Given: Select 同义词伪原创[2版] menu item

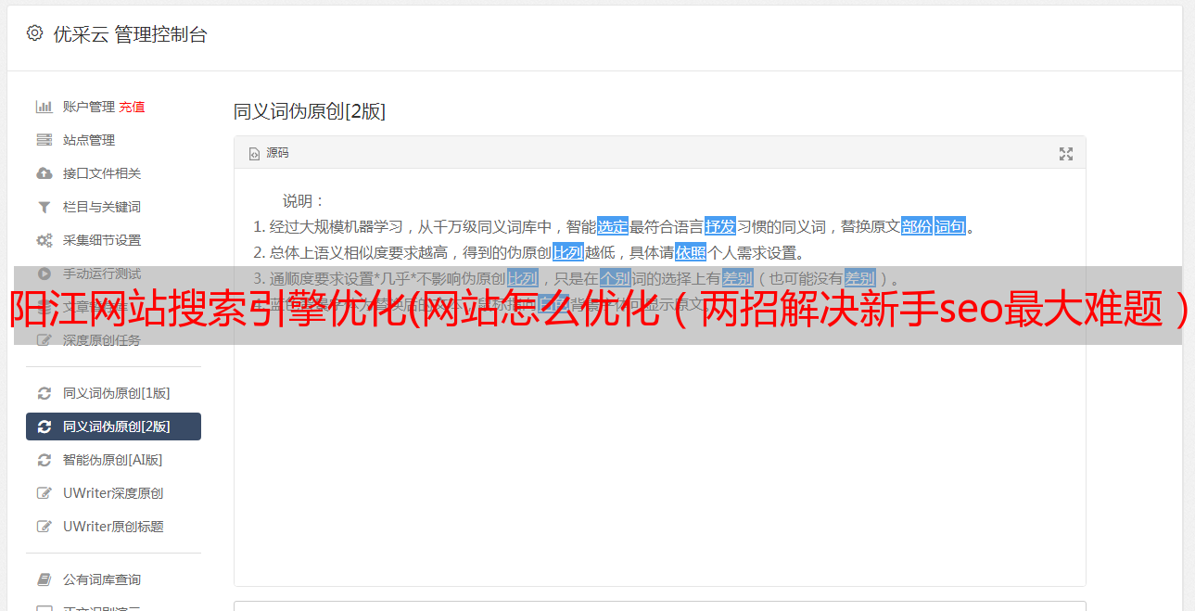Looking at the screenshot, I should tap(113, 426).
